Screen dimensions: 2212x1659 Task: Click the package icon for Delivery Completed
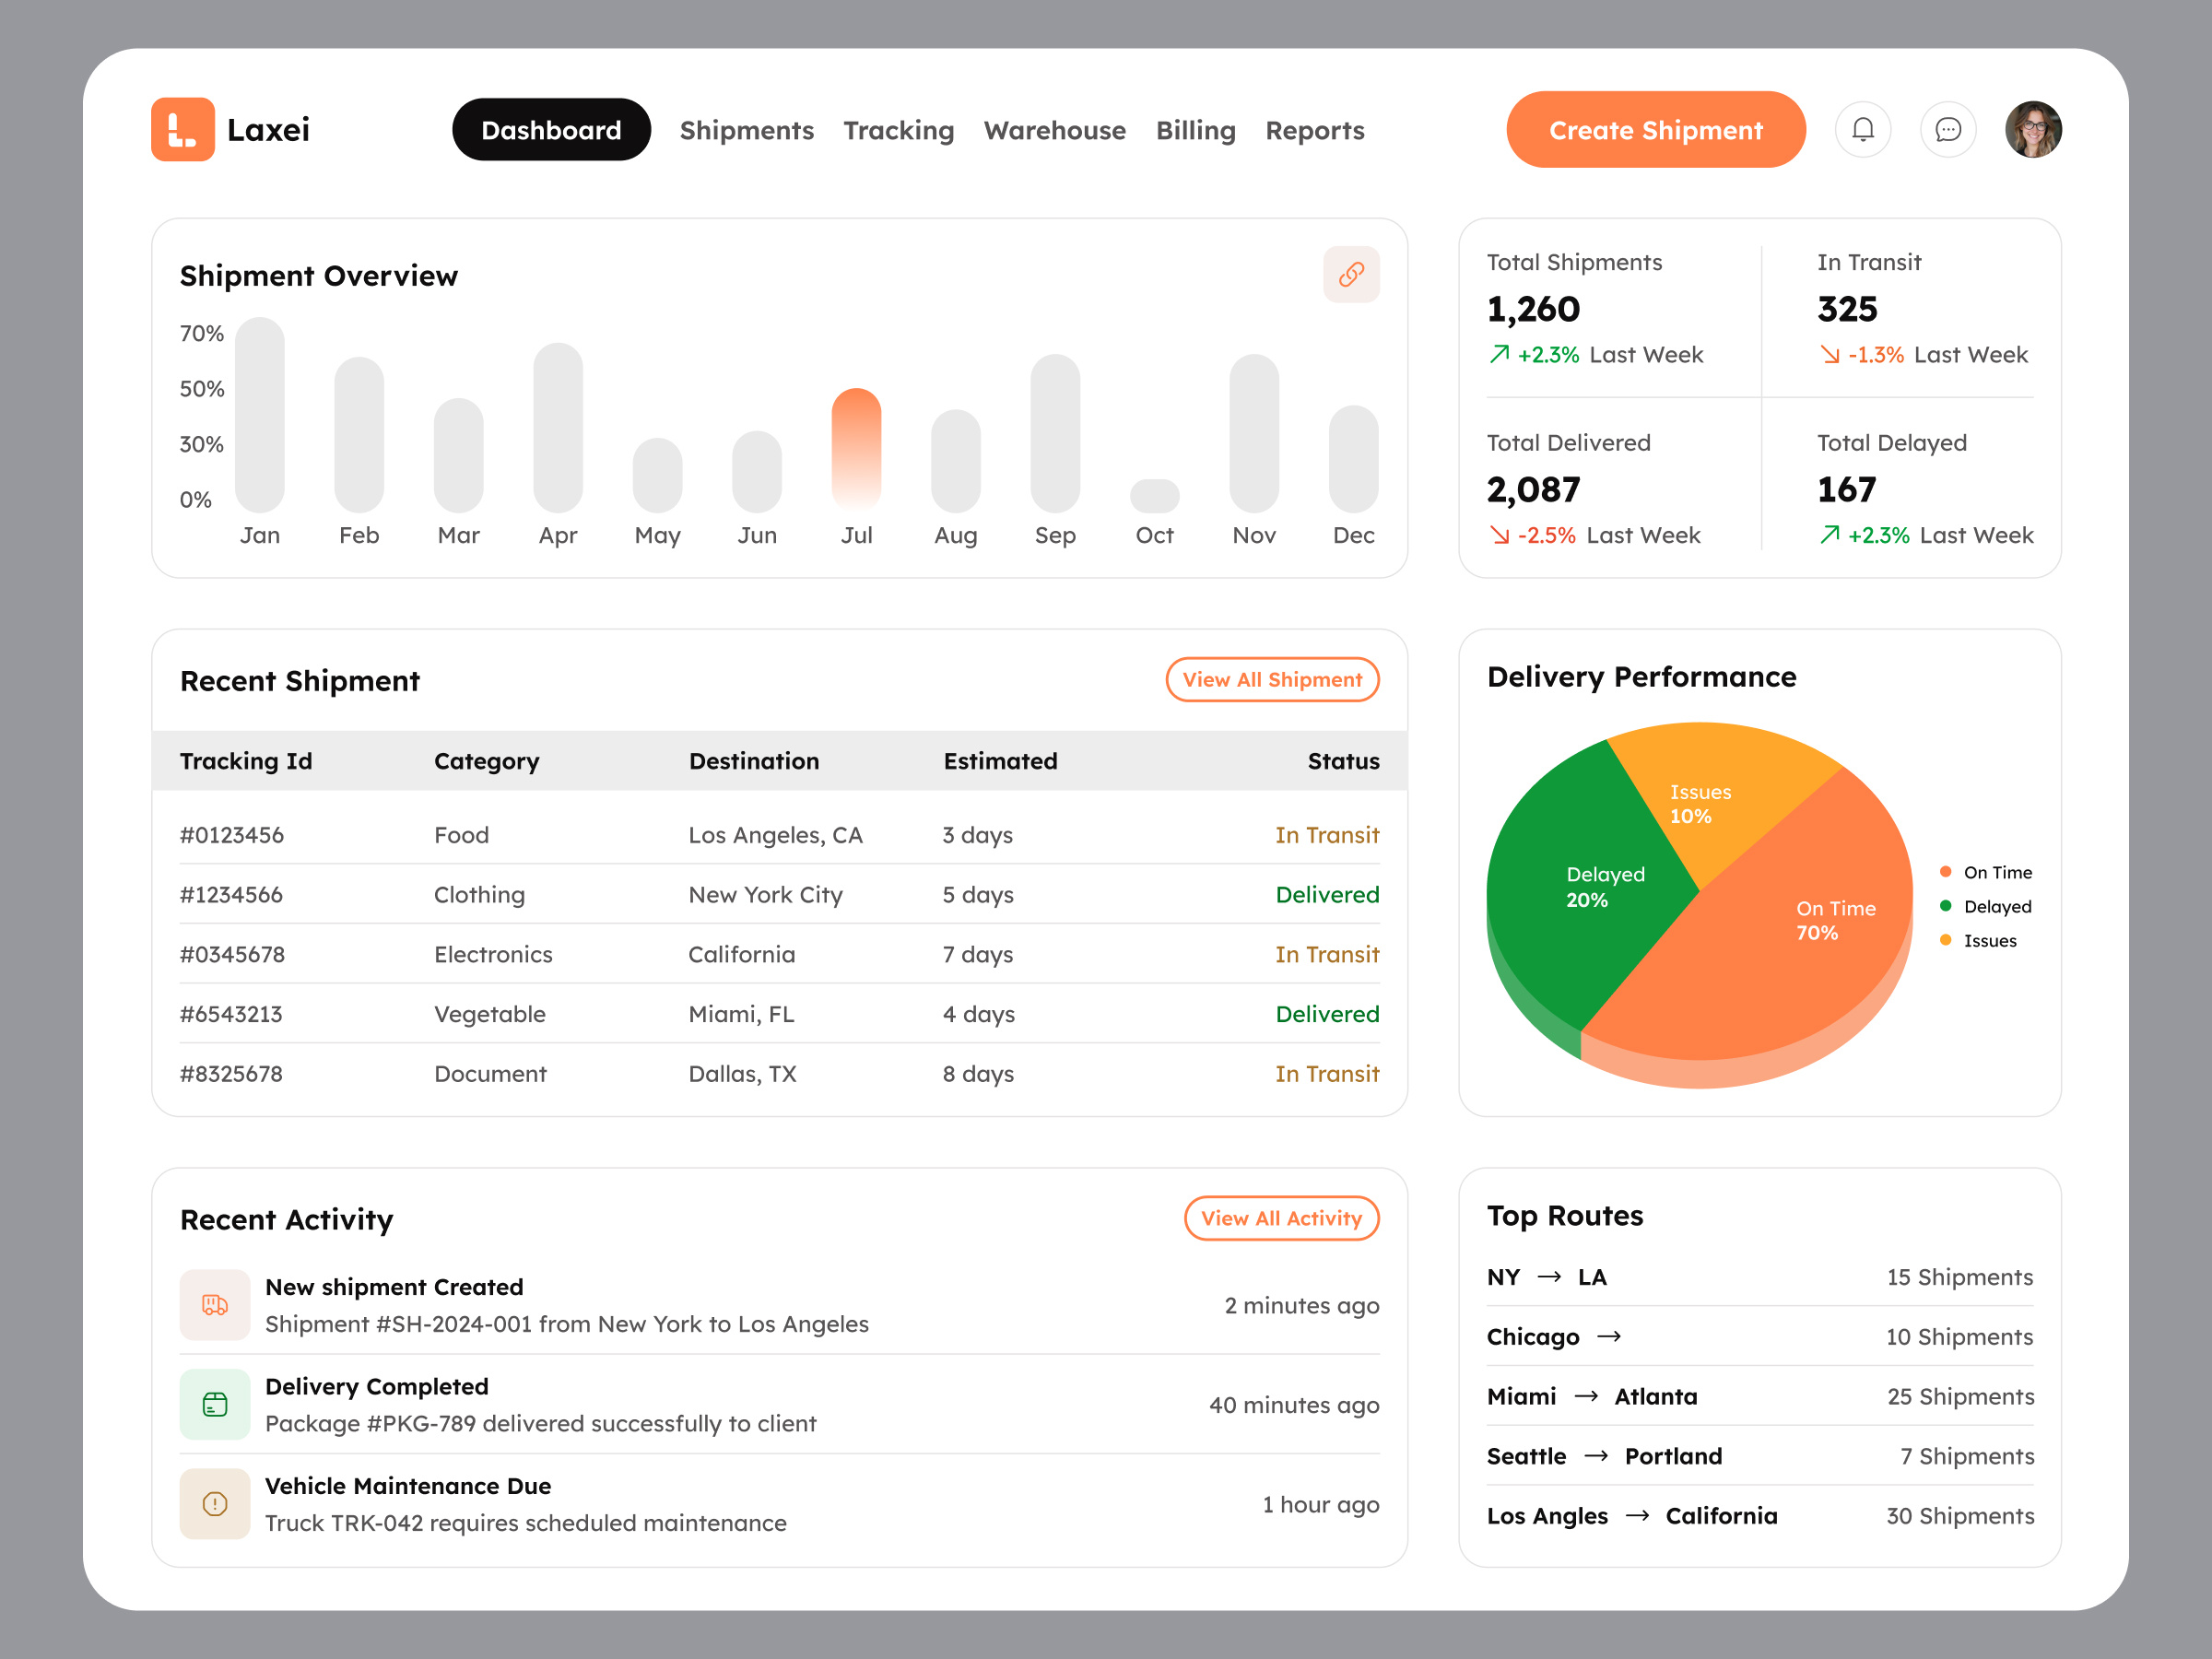[x=215, y=1404]
